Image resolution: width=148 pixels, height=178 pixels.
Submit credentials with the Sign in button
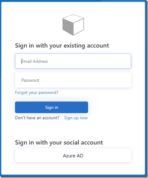coord(52,107)
